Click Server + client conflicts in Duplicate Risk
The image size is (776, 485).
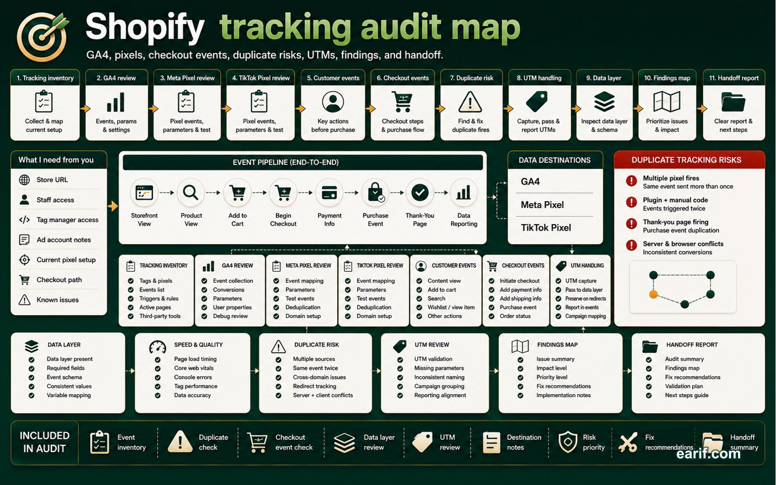(323, 395)
